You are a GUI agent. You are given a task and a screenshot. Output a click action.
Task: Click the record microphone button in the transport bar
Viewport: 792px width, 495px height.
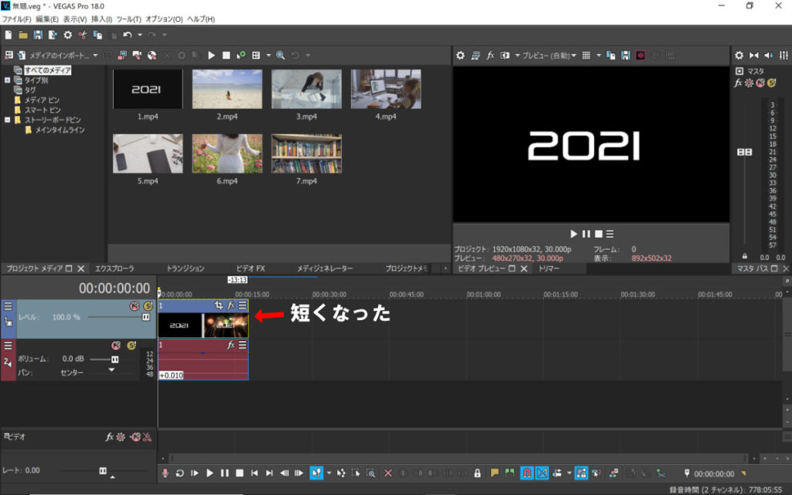tap(165, 473)
